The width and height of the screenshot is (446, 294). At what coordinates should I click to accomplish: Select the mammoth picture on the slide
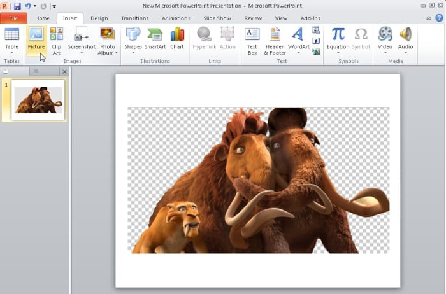point(259,180)
